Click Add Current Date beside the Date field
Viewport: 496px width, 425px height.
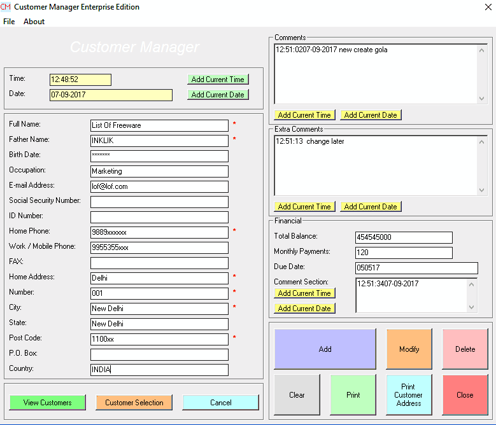pyautogui.click(x=218, y=94)
